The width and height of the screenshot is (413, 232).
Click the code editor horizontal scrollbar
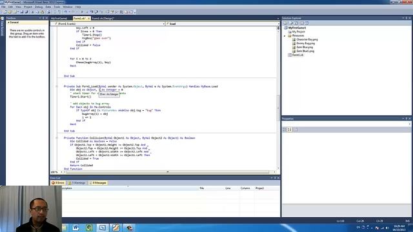168,172
